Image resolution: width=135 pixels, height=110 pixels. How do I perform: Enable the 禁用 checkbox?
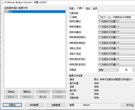pyautogui.click(x=71, y=17)
